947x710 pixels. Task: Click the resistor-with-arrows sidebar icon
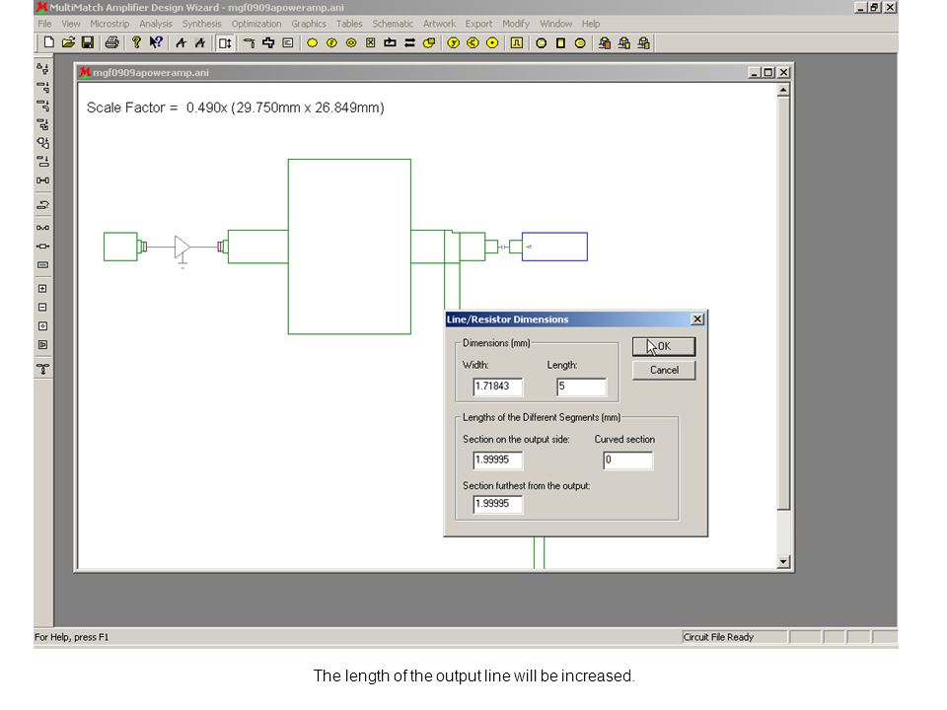42,247
